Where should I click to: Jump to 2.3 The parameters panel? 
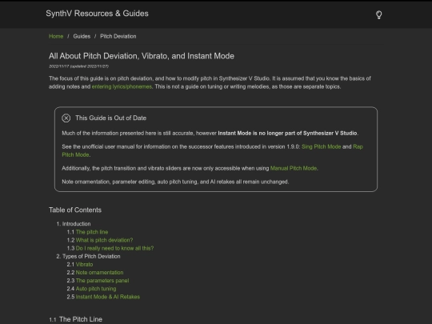(x=102, y=281)
